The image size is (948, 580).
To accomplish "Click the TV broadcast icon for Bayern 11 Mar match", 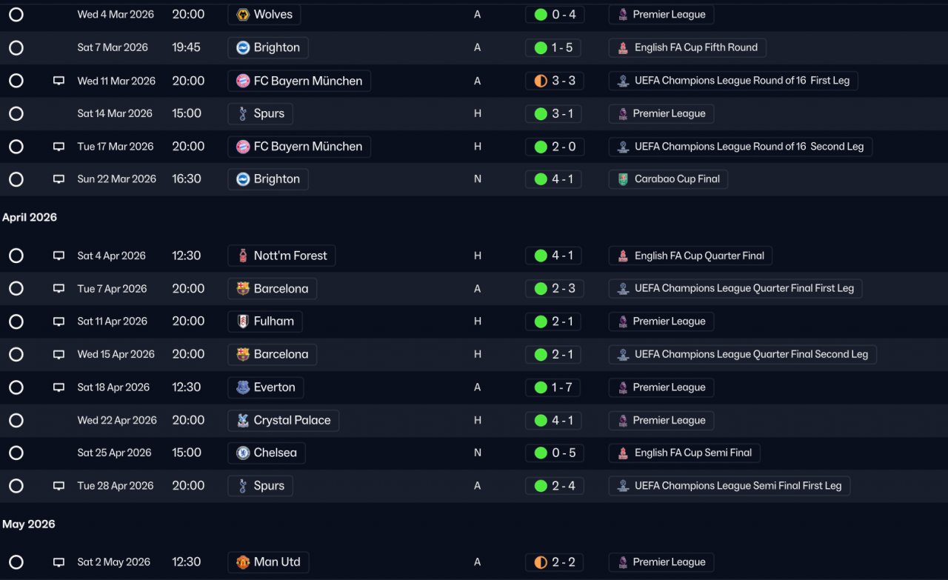I will (59, 81).
